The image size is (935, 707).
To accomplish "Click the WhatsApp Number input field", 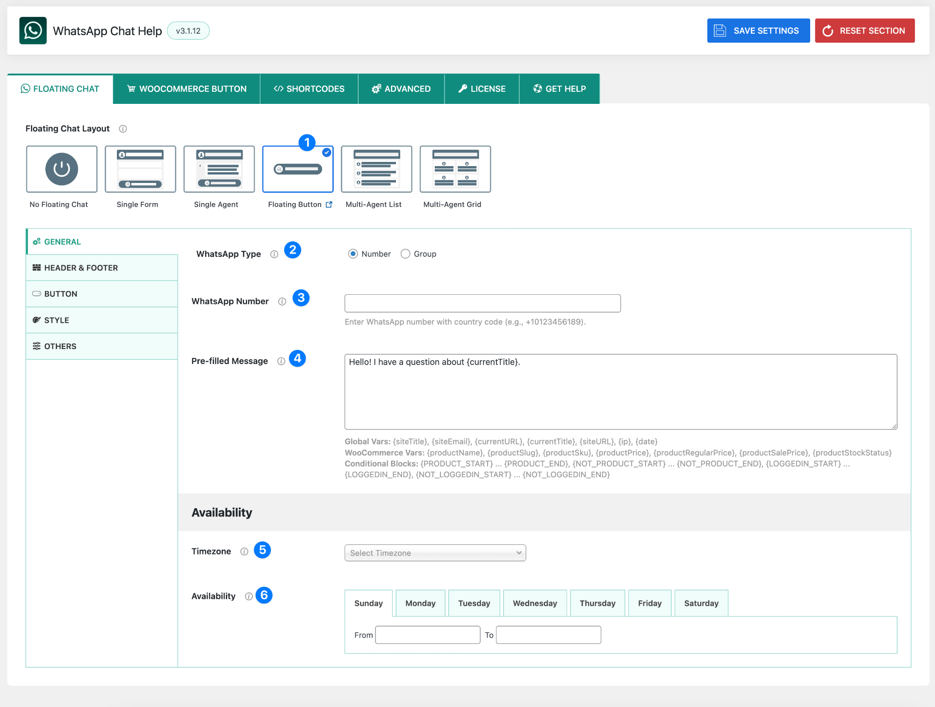I will pyautogui.click(x=482, y=303).
